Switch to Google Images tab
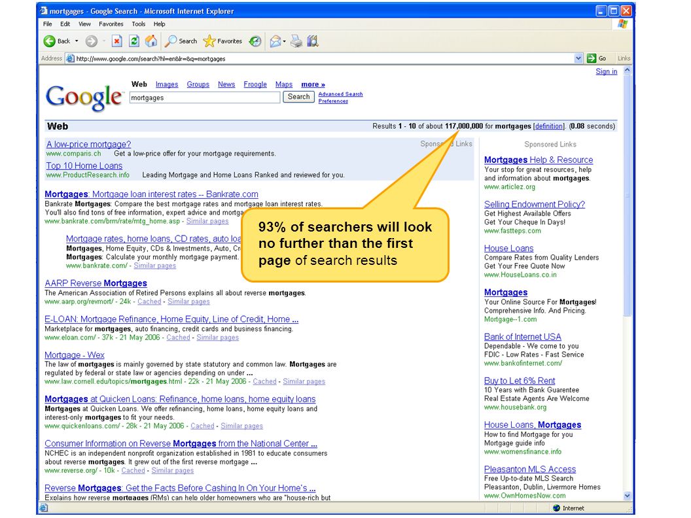 [x=167, y=84]
